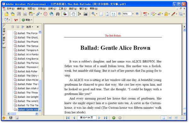Open the 注释 menu
This screenshot has height=123, width=189.
tap(52, 9)
